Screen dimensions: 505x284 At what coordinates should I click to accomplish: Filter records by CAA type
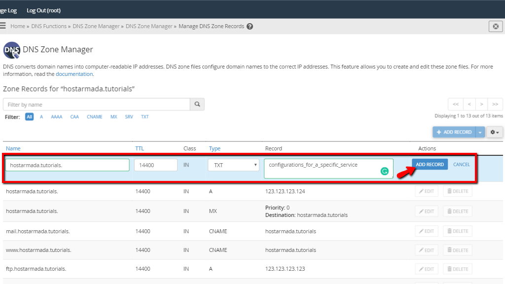click(x=75, y=117)
